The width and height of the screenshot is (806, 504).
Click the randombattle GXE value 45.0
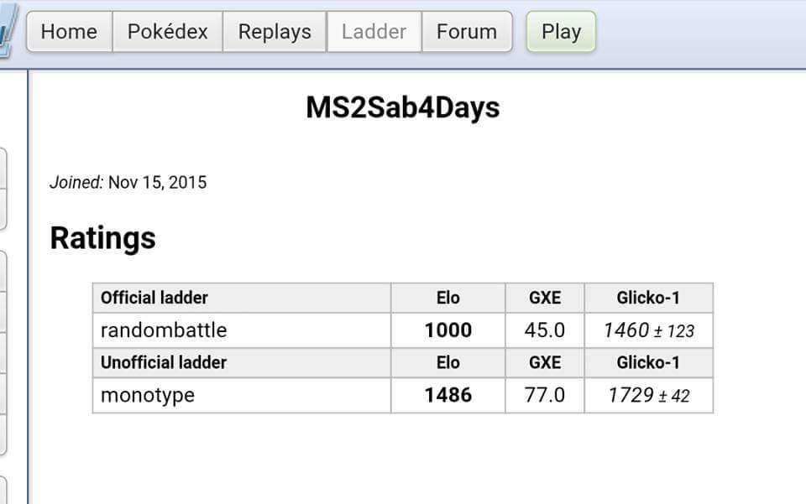pos(545,330)
